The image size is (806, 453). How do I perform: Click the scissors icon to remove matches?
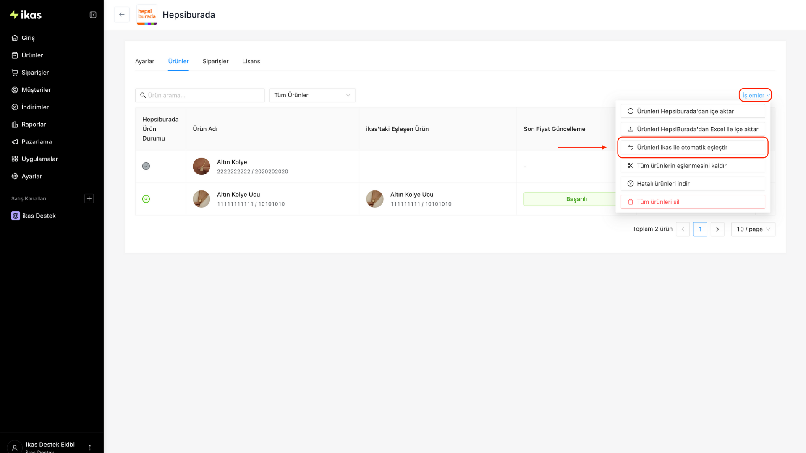point(631,166)
